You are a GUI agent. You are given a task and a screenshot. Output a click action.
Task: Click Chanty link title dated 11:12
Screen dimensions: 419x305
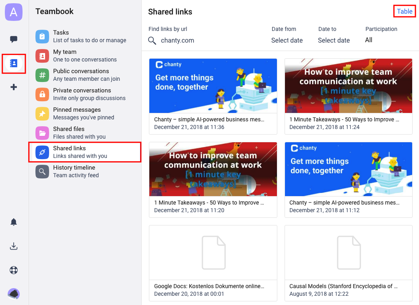pyautogui.click(x=345, y=203)
